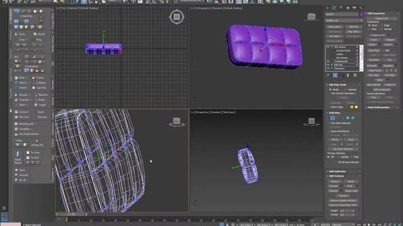Open the Create tab in the command panel
The height and width of the screenshot is (226, 403).
pyautogui.click(x=327, y=8)
